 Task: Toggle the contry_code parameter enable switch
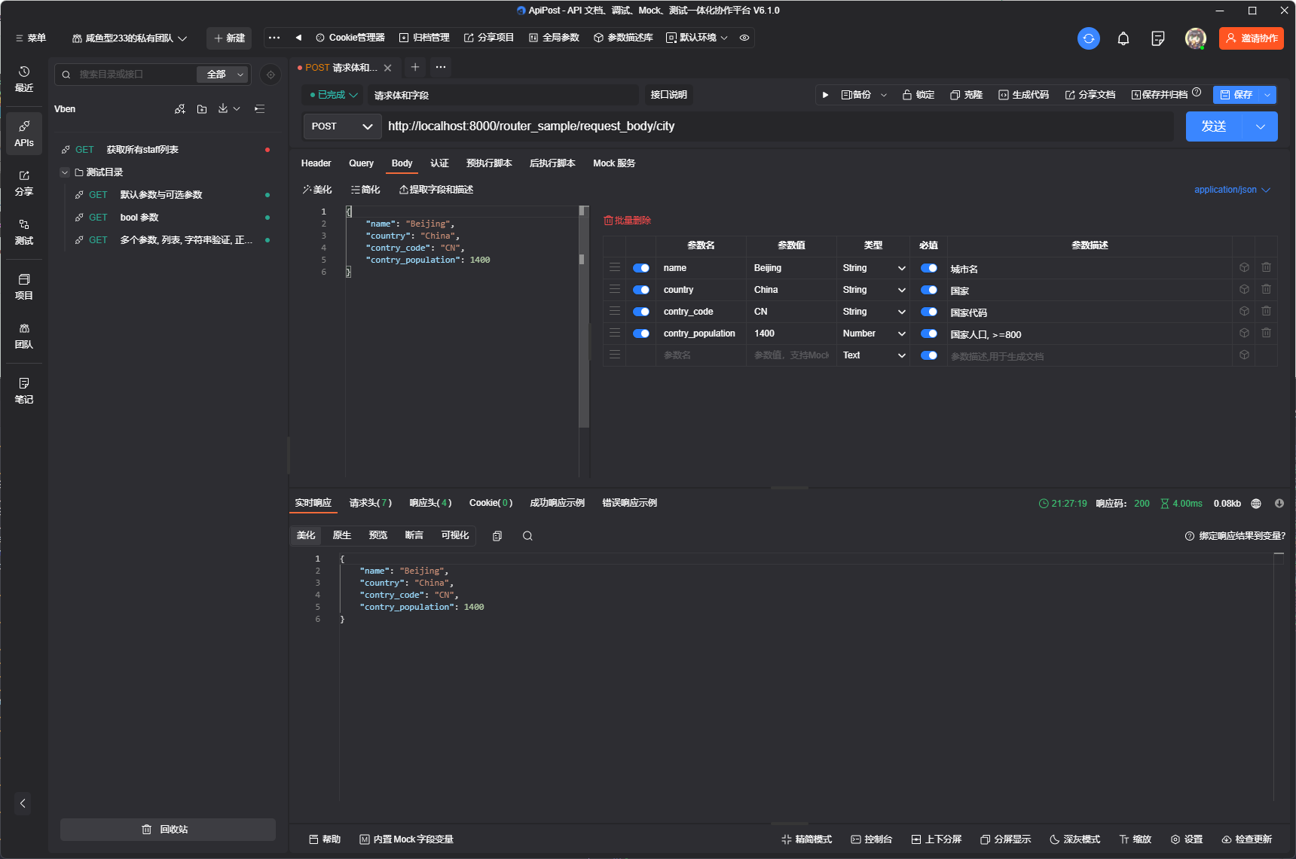coord(641,312)
